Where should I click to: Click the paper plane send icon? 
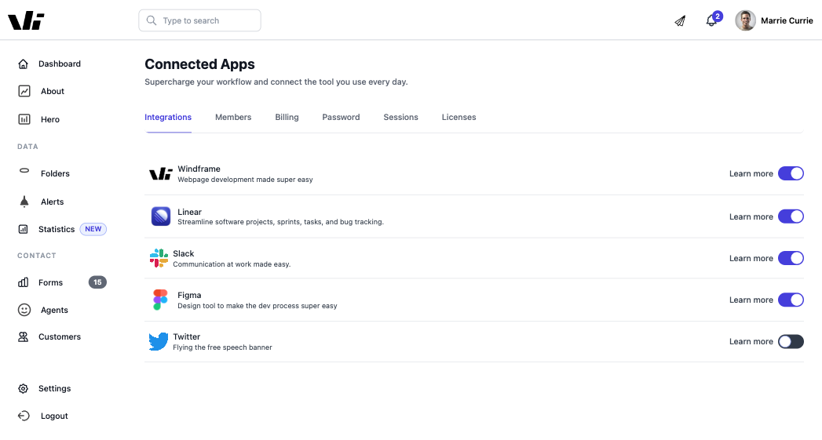680,21
